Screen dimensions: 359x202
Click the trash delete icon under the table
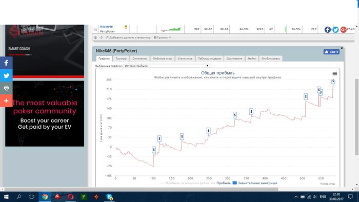click(x=95, y=37)
